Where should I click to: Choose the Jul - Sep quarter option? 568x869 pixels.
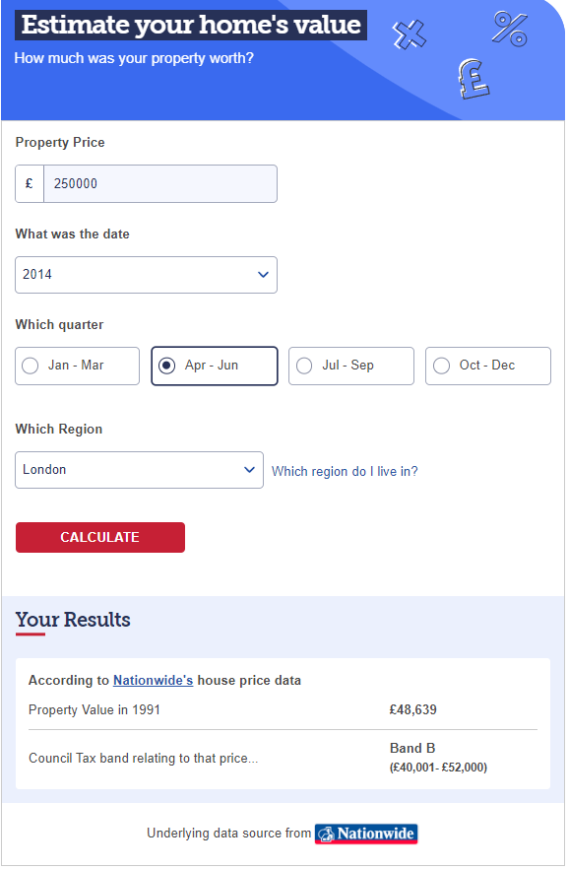(x=351, y=367)
